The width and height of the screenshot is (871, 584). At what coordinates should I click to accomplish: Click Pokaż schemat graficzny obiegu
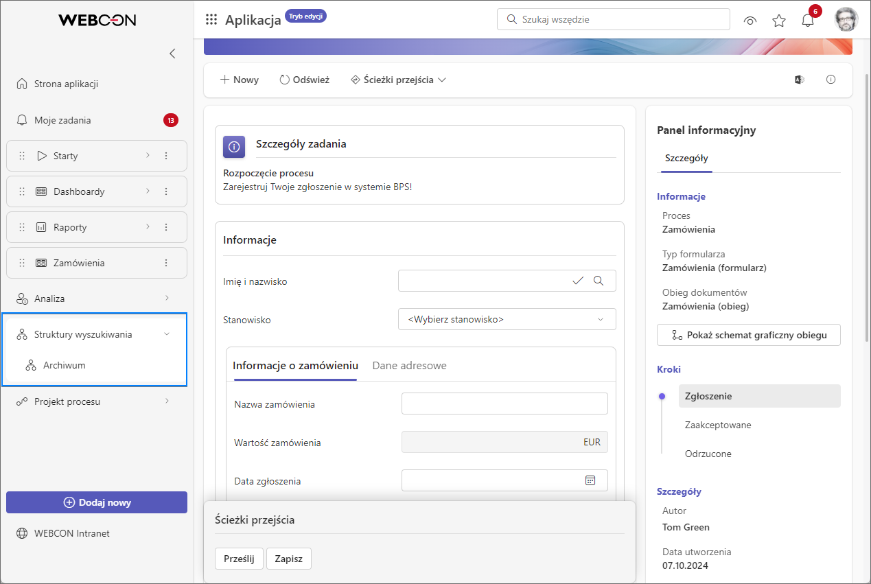coord(749,335)
